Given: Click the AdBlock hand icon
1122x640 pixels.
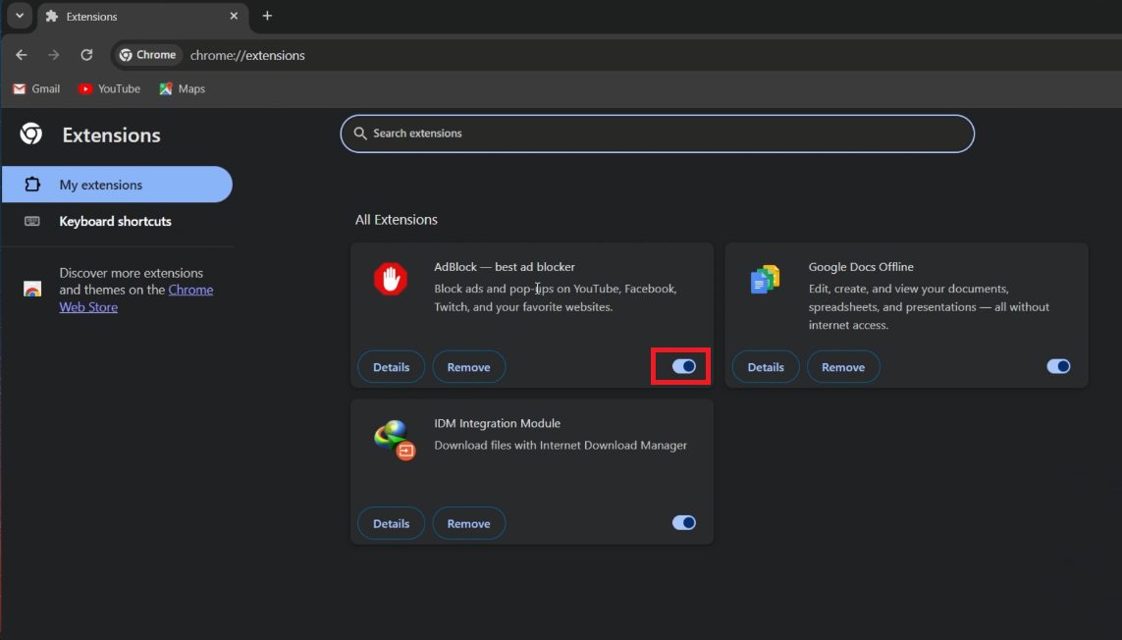Looking at the screenshot, I should coord(390,279).
